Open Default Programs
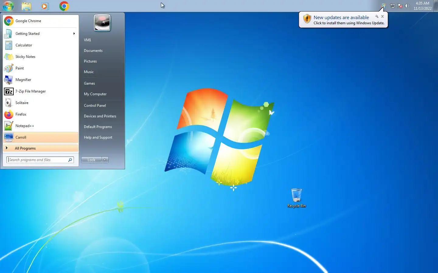This screenshot has height=273, width=438. [102, 127]
